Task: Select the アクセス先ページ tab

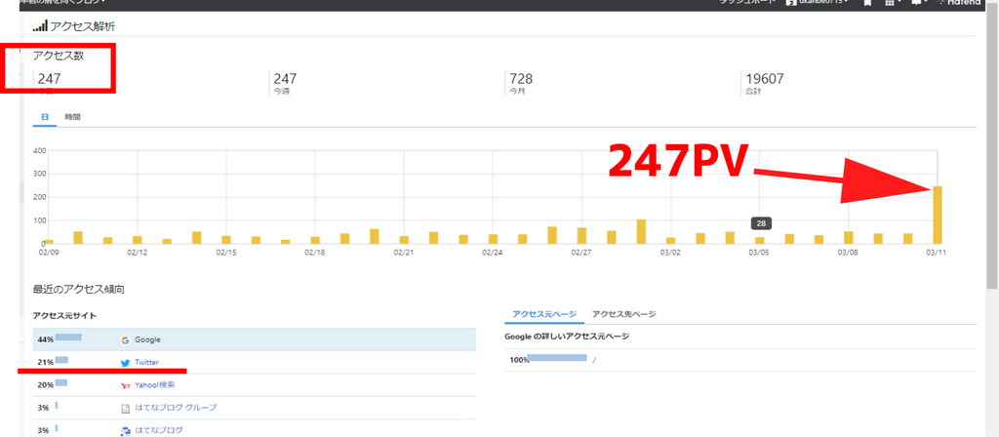Action: click(623, 314)
